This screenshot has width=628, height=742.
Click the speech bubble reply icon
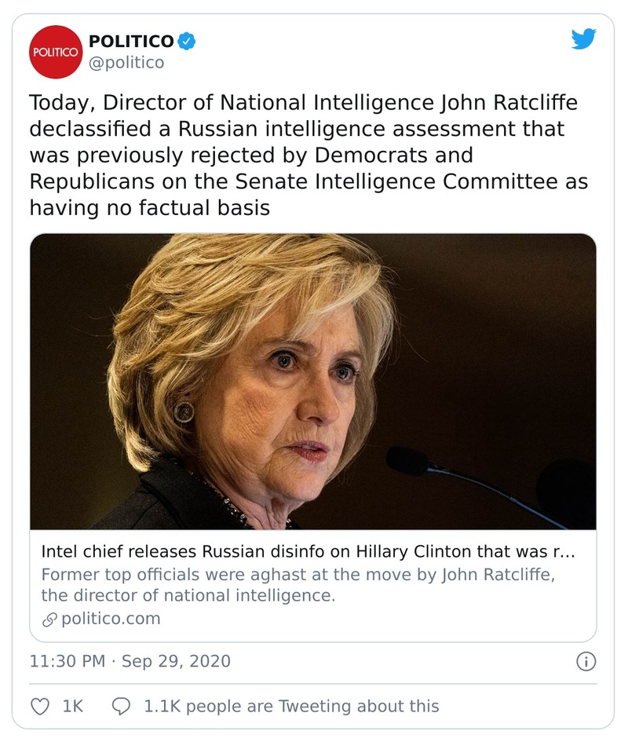click(x=119, y=706)
